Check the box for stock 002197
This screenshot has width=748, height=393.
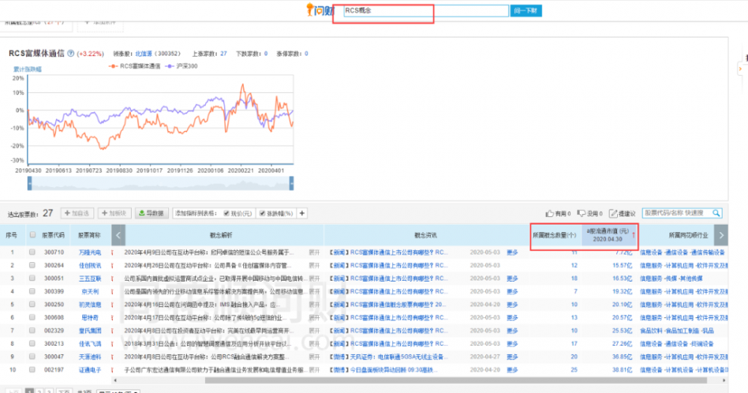(32, 370)
